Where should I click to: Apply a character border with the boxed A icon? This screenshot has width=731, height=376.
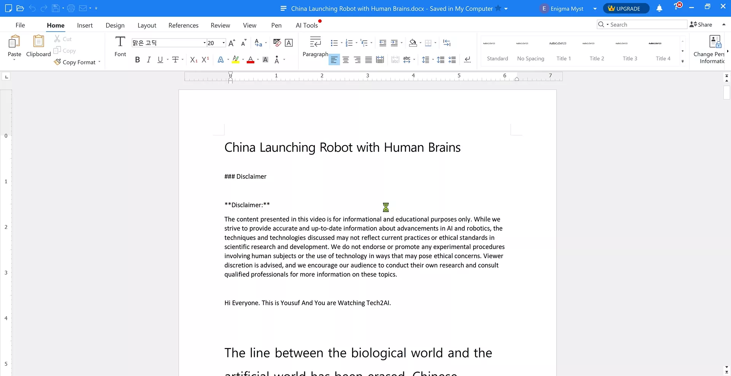pyautogui.click(x=289, y=43)
